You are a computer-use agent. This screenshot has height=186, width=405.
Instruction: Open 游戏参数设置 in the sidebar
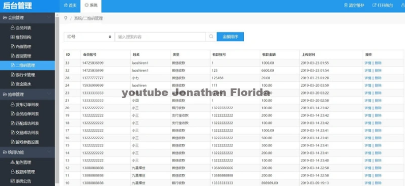[24, 142]
